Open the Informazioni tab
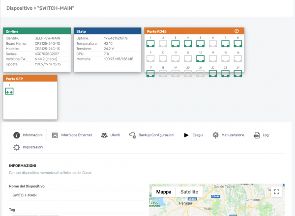The height and width of the screenshot is (216, 295). click(28, 135)
